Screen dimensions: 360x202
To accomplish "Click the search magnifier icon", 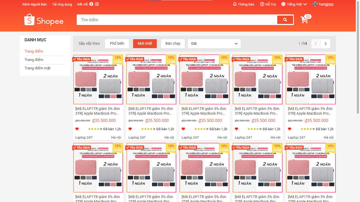I will click(x=285, y=19).
